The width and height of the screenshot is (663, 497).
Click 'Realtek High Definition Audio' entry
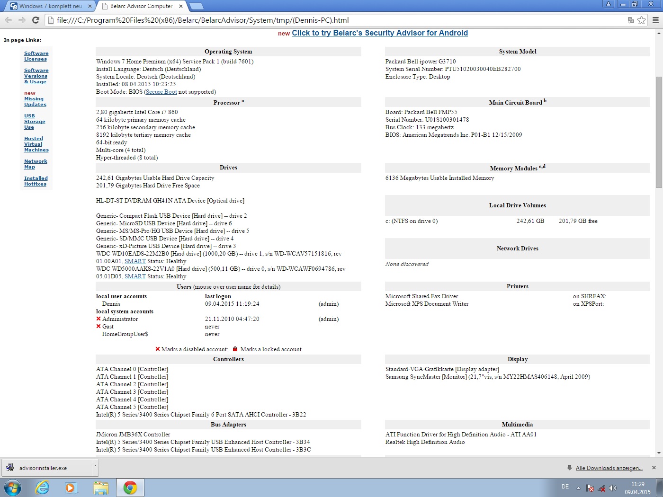pos(425,442)
